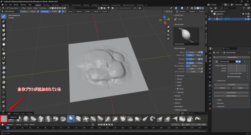Viewport: 251px width, 135px height.
Task: Select the Box Mask tool icon in the left toolbar
Action: (x=3, y=44)
